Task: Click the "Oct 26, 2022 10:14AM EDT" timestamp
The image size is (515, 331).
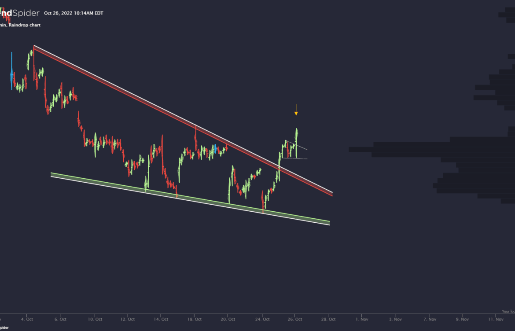Action: tap(74, 13)
